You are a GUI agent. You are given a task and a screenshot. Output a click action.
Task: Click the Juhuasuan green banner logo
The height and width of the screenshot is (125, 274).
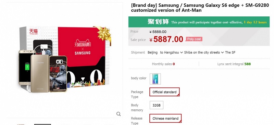pos(158,22)
